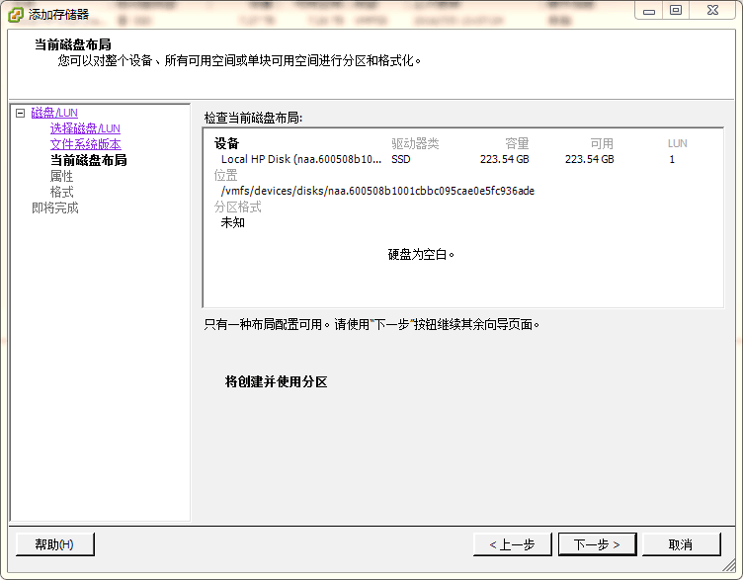Image resolution: width=743 pixels, height=580 pixels.
Task: Open the 磁盘/LUN wizard step link
Action: point(53,113)
